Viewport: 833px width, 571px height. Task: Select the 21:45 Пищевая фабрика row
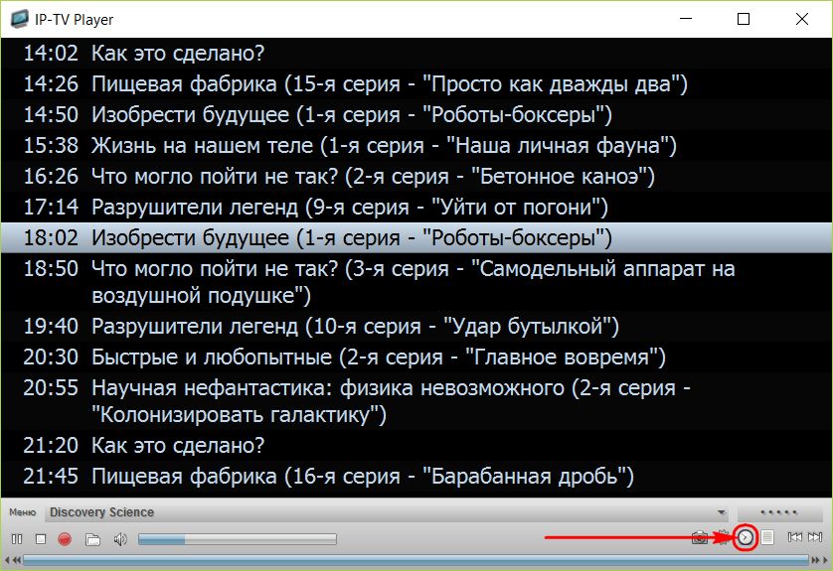coord(416,476)
